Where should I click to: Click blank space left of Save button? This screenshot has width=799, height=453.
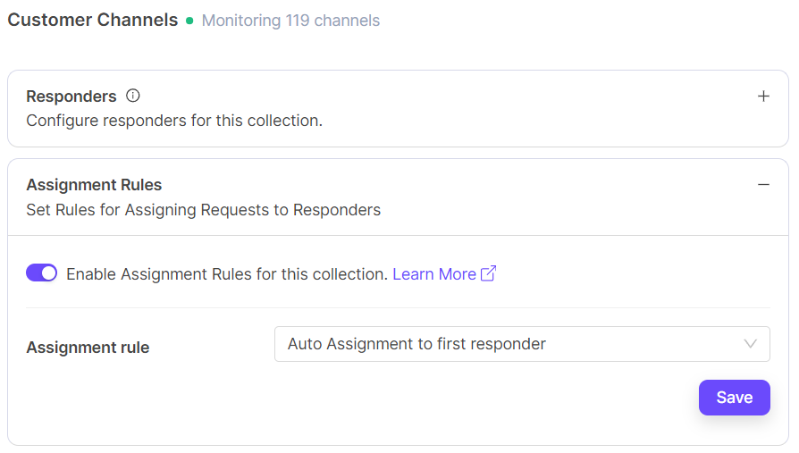coord(447,398)
